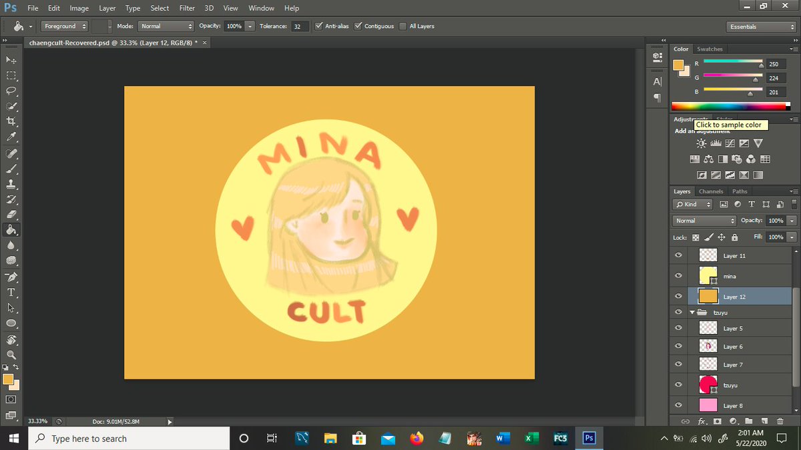Select the Quick Selection tool

click(x=11, y=106)
